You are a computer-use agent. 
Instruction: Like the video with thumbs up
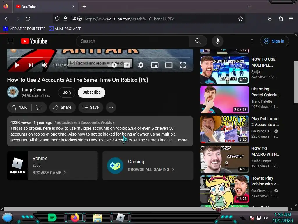(x=19, y=107)
